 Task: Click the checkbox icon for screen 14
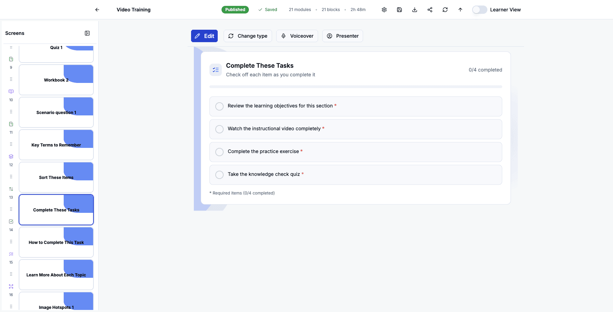coord(11,221)
